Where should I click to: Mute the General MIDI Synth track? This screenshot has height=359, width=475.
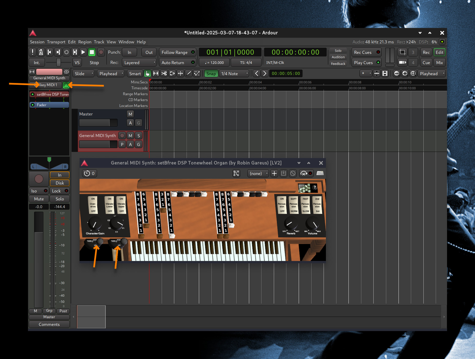point(130,135)
